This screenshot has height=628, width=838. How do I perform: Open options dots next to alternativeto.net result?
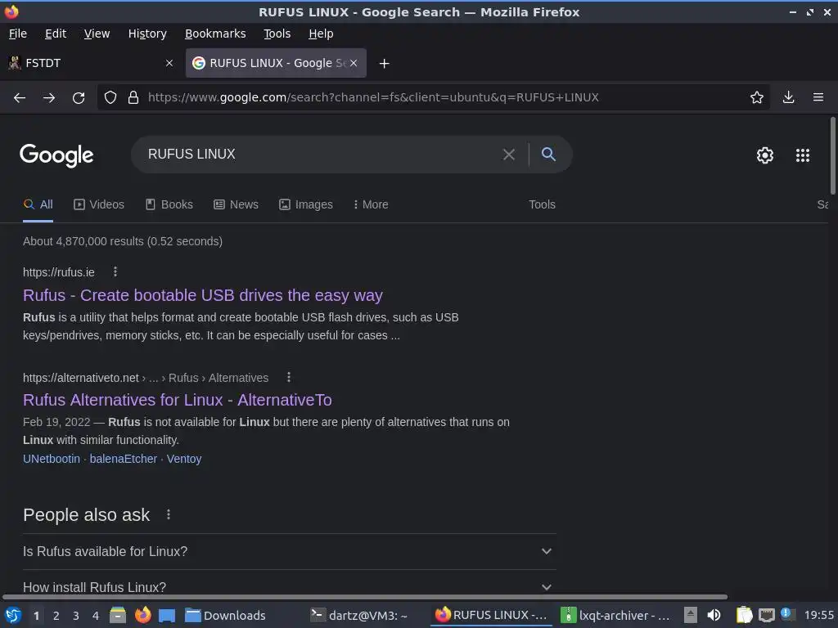(x=289, y=378)
